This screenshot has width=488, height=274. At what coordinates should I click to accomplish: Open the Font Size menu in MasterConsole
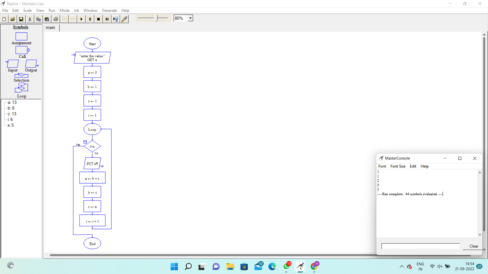[x=398, y=166]
